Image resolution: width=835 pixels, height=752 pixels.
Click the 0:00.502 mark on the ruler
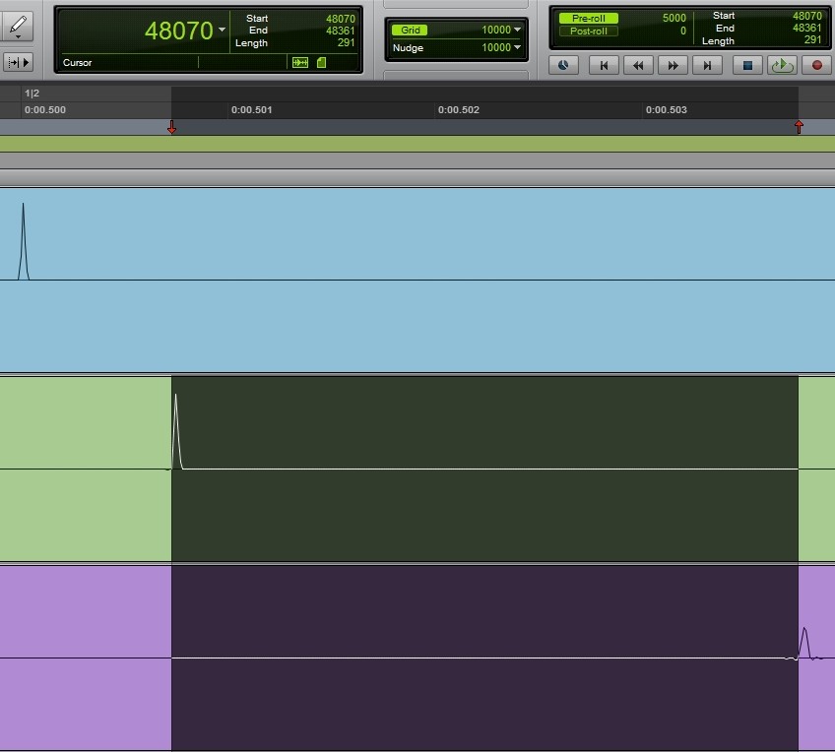pos(459,110)
